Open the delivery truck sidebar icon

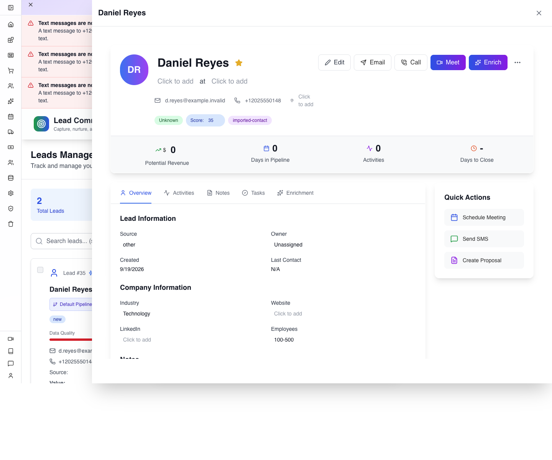point(11,132)
